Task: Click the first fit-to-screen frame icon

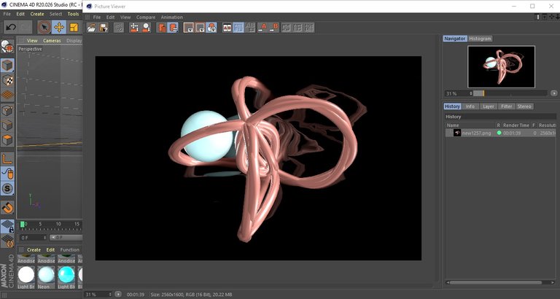Action: 189,28
